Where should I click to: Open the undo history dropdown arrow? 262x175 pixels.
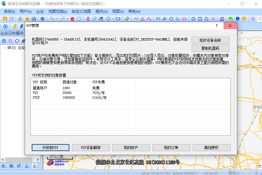[57, 18]
